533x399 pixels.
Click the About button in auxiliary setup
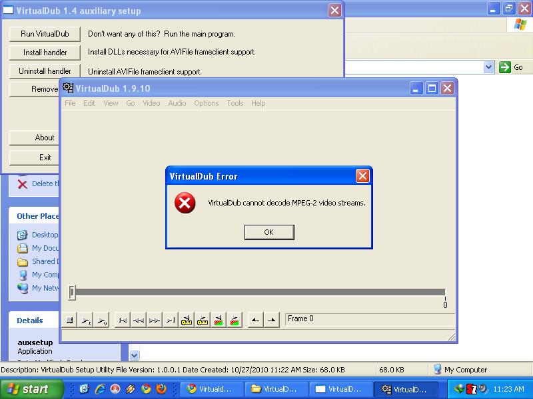click(x=35, y=138)
